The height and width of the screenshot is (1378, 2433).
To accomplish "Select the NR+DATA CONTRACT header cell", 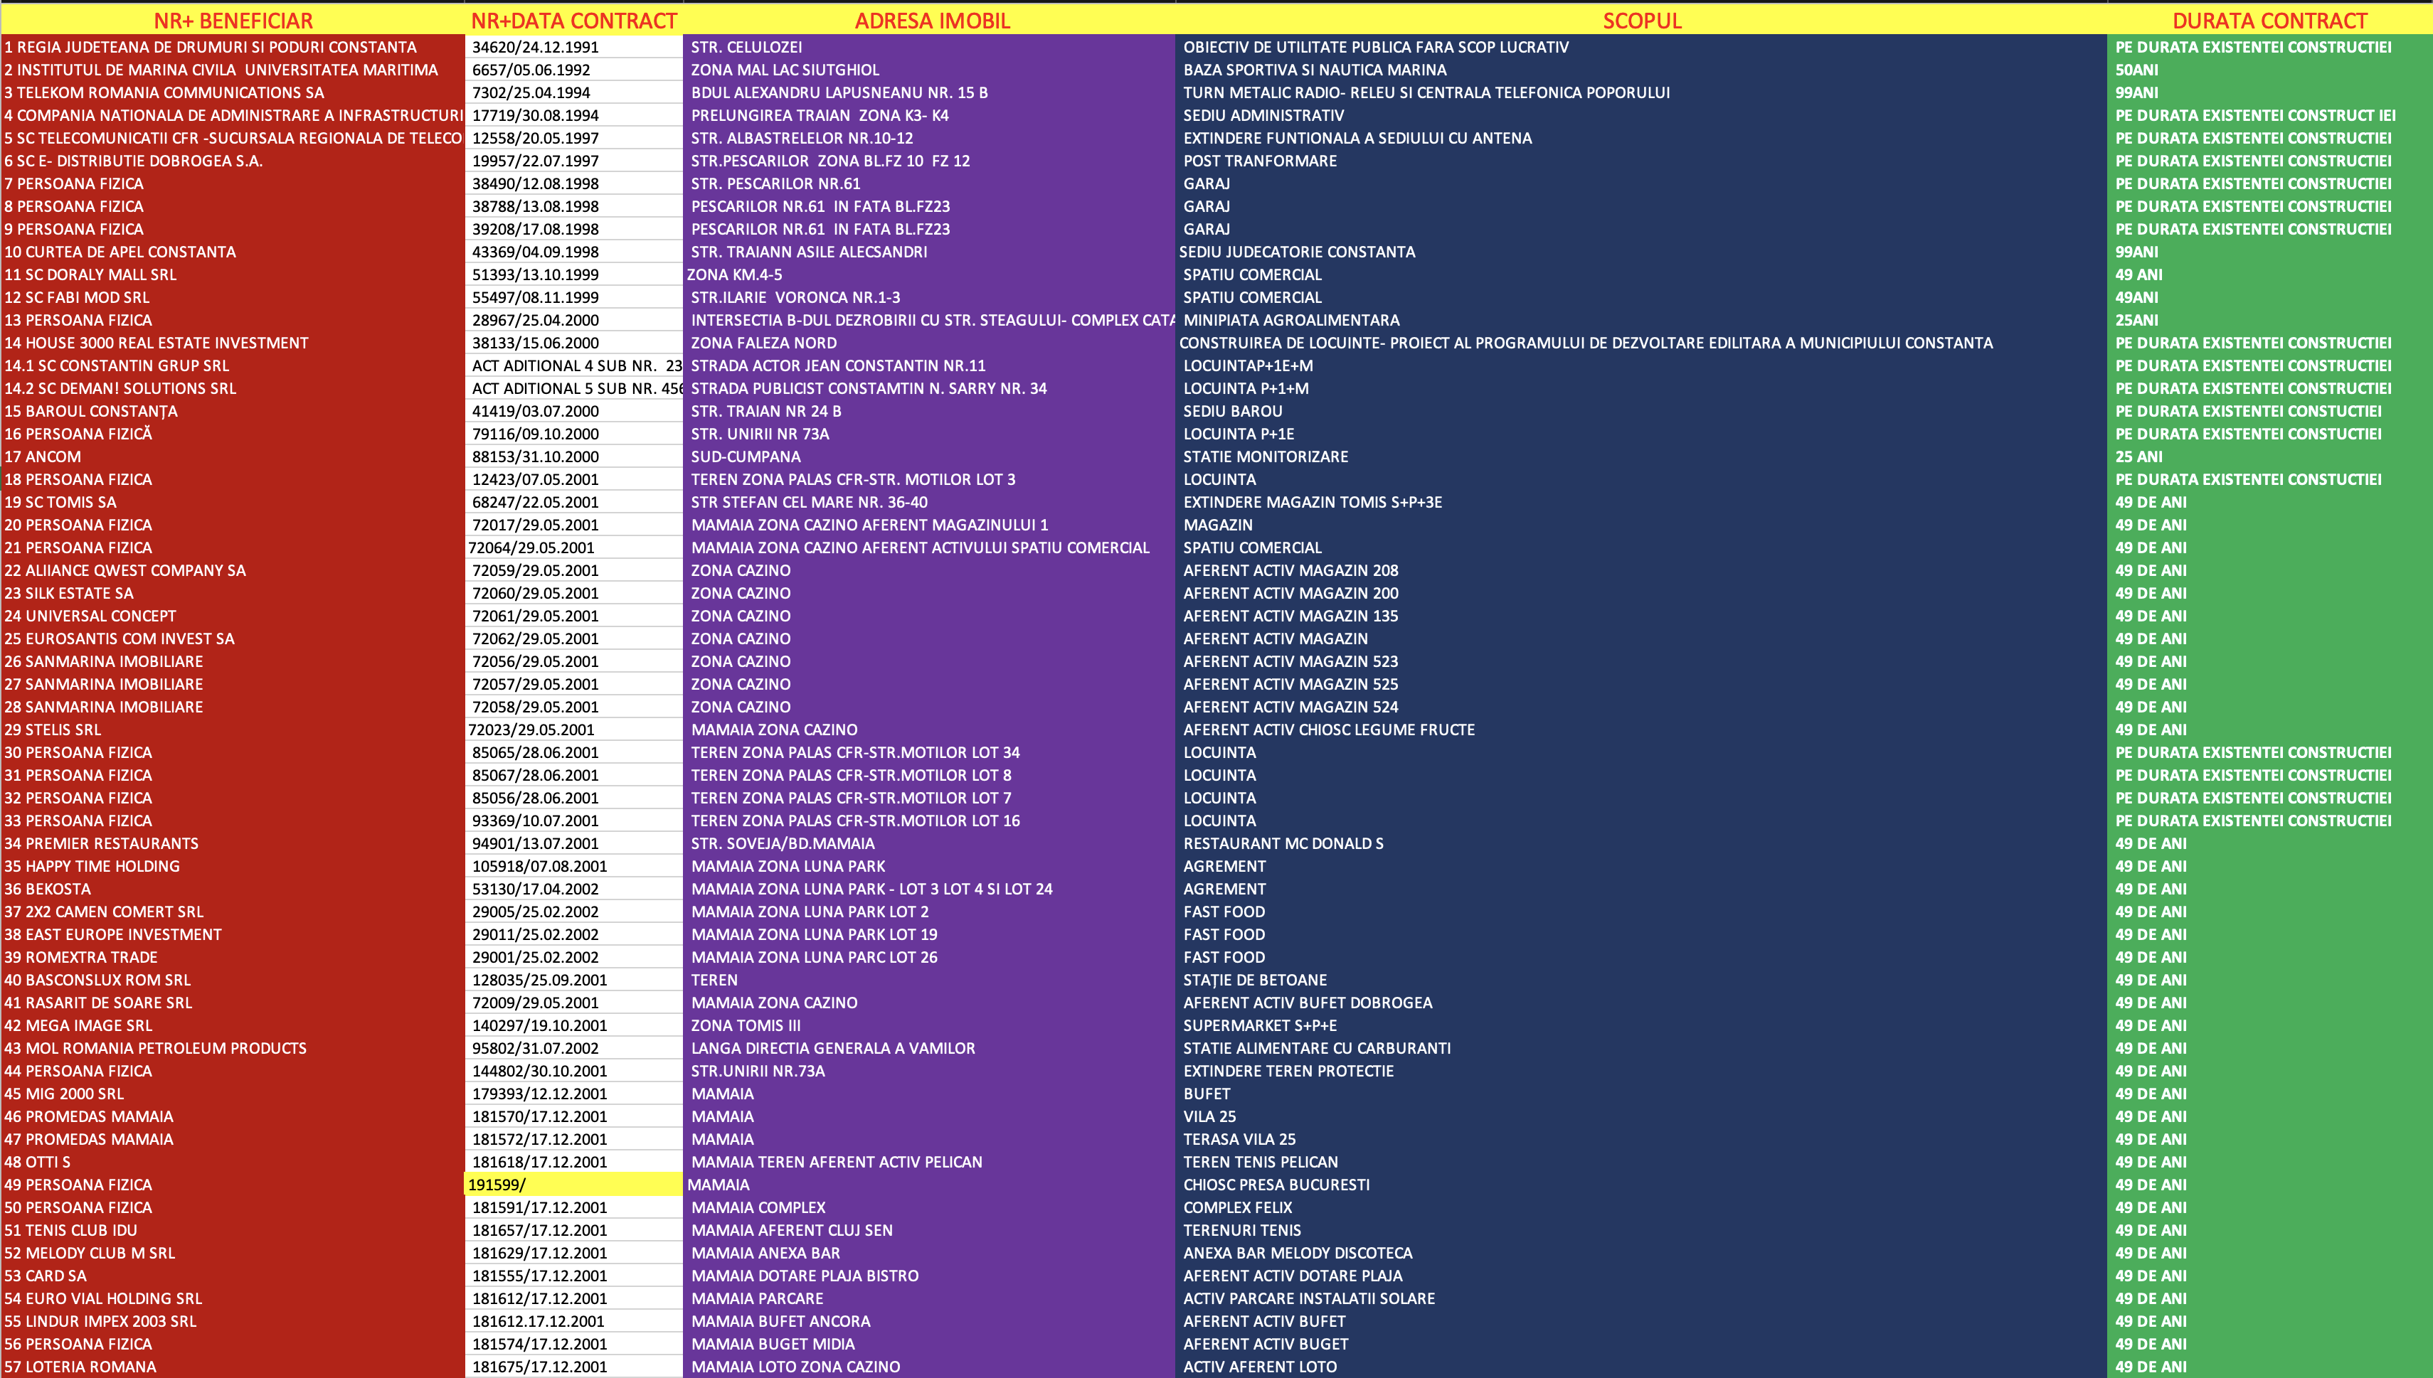I will pos(573,21).
